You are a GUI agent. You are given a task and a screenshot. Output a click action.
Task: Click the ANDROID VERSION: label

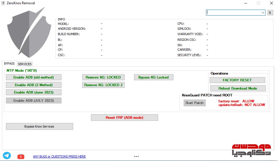pos(72,29)
